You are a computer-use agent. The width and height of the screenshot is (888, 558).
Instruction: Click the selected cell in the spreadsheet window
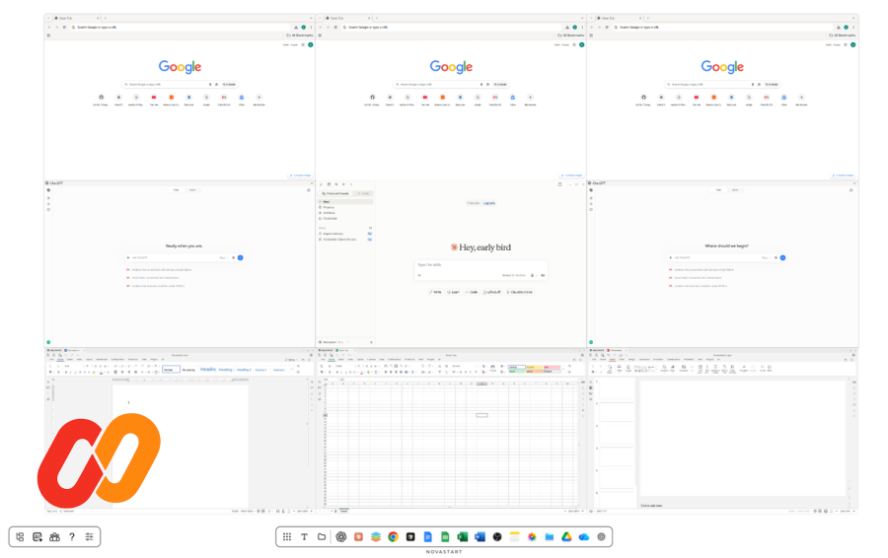coord(481,415)
